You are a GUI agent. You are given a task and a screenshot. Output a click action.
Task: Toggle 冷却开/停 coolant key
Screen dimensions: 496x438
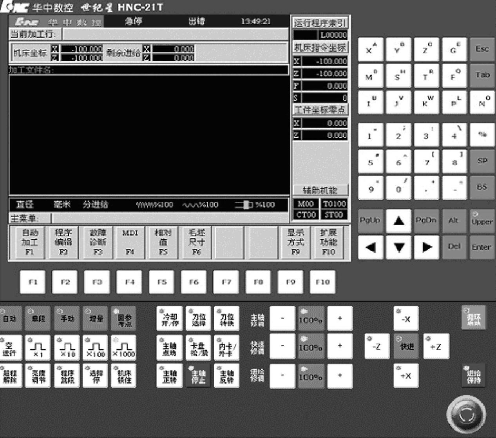pos(170,319)
